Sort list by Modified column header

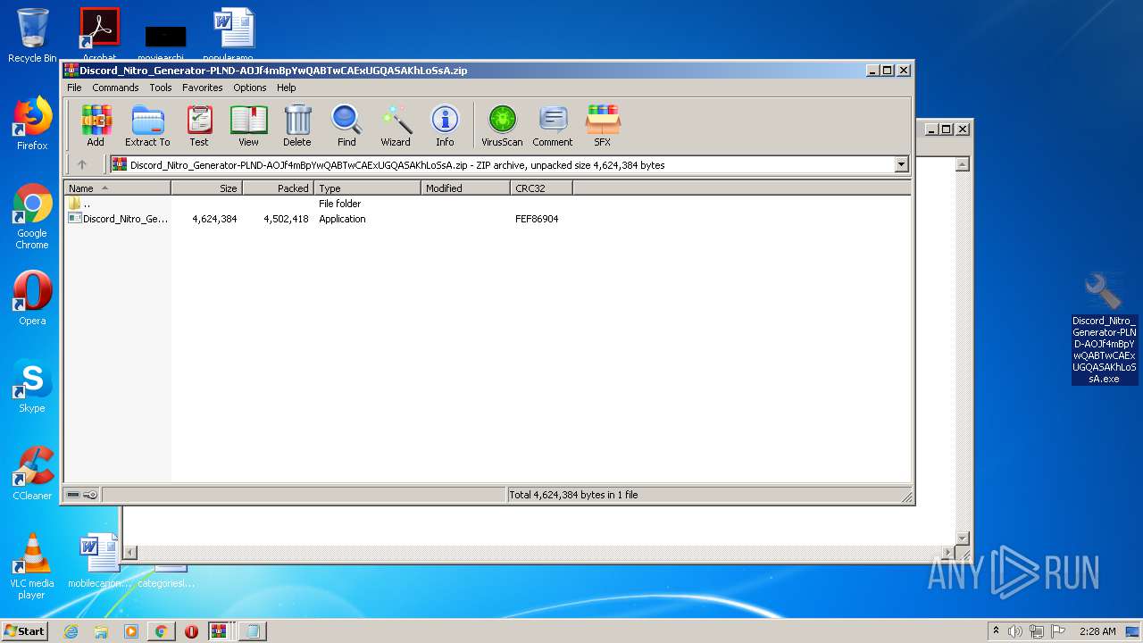tap(465, 188)
